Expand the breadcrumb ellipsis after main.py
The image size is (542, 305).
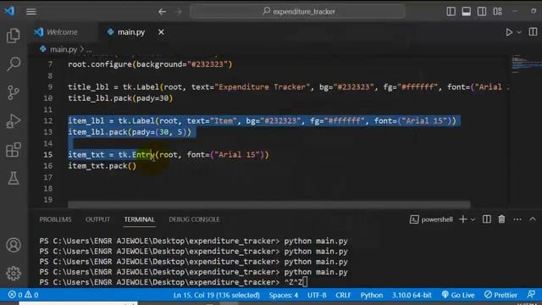click(89, 50)
